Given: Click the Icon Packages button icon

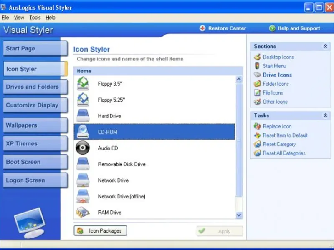Looking at the screenshot, I should pos(80,231).
